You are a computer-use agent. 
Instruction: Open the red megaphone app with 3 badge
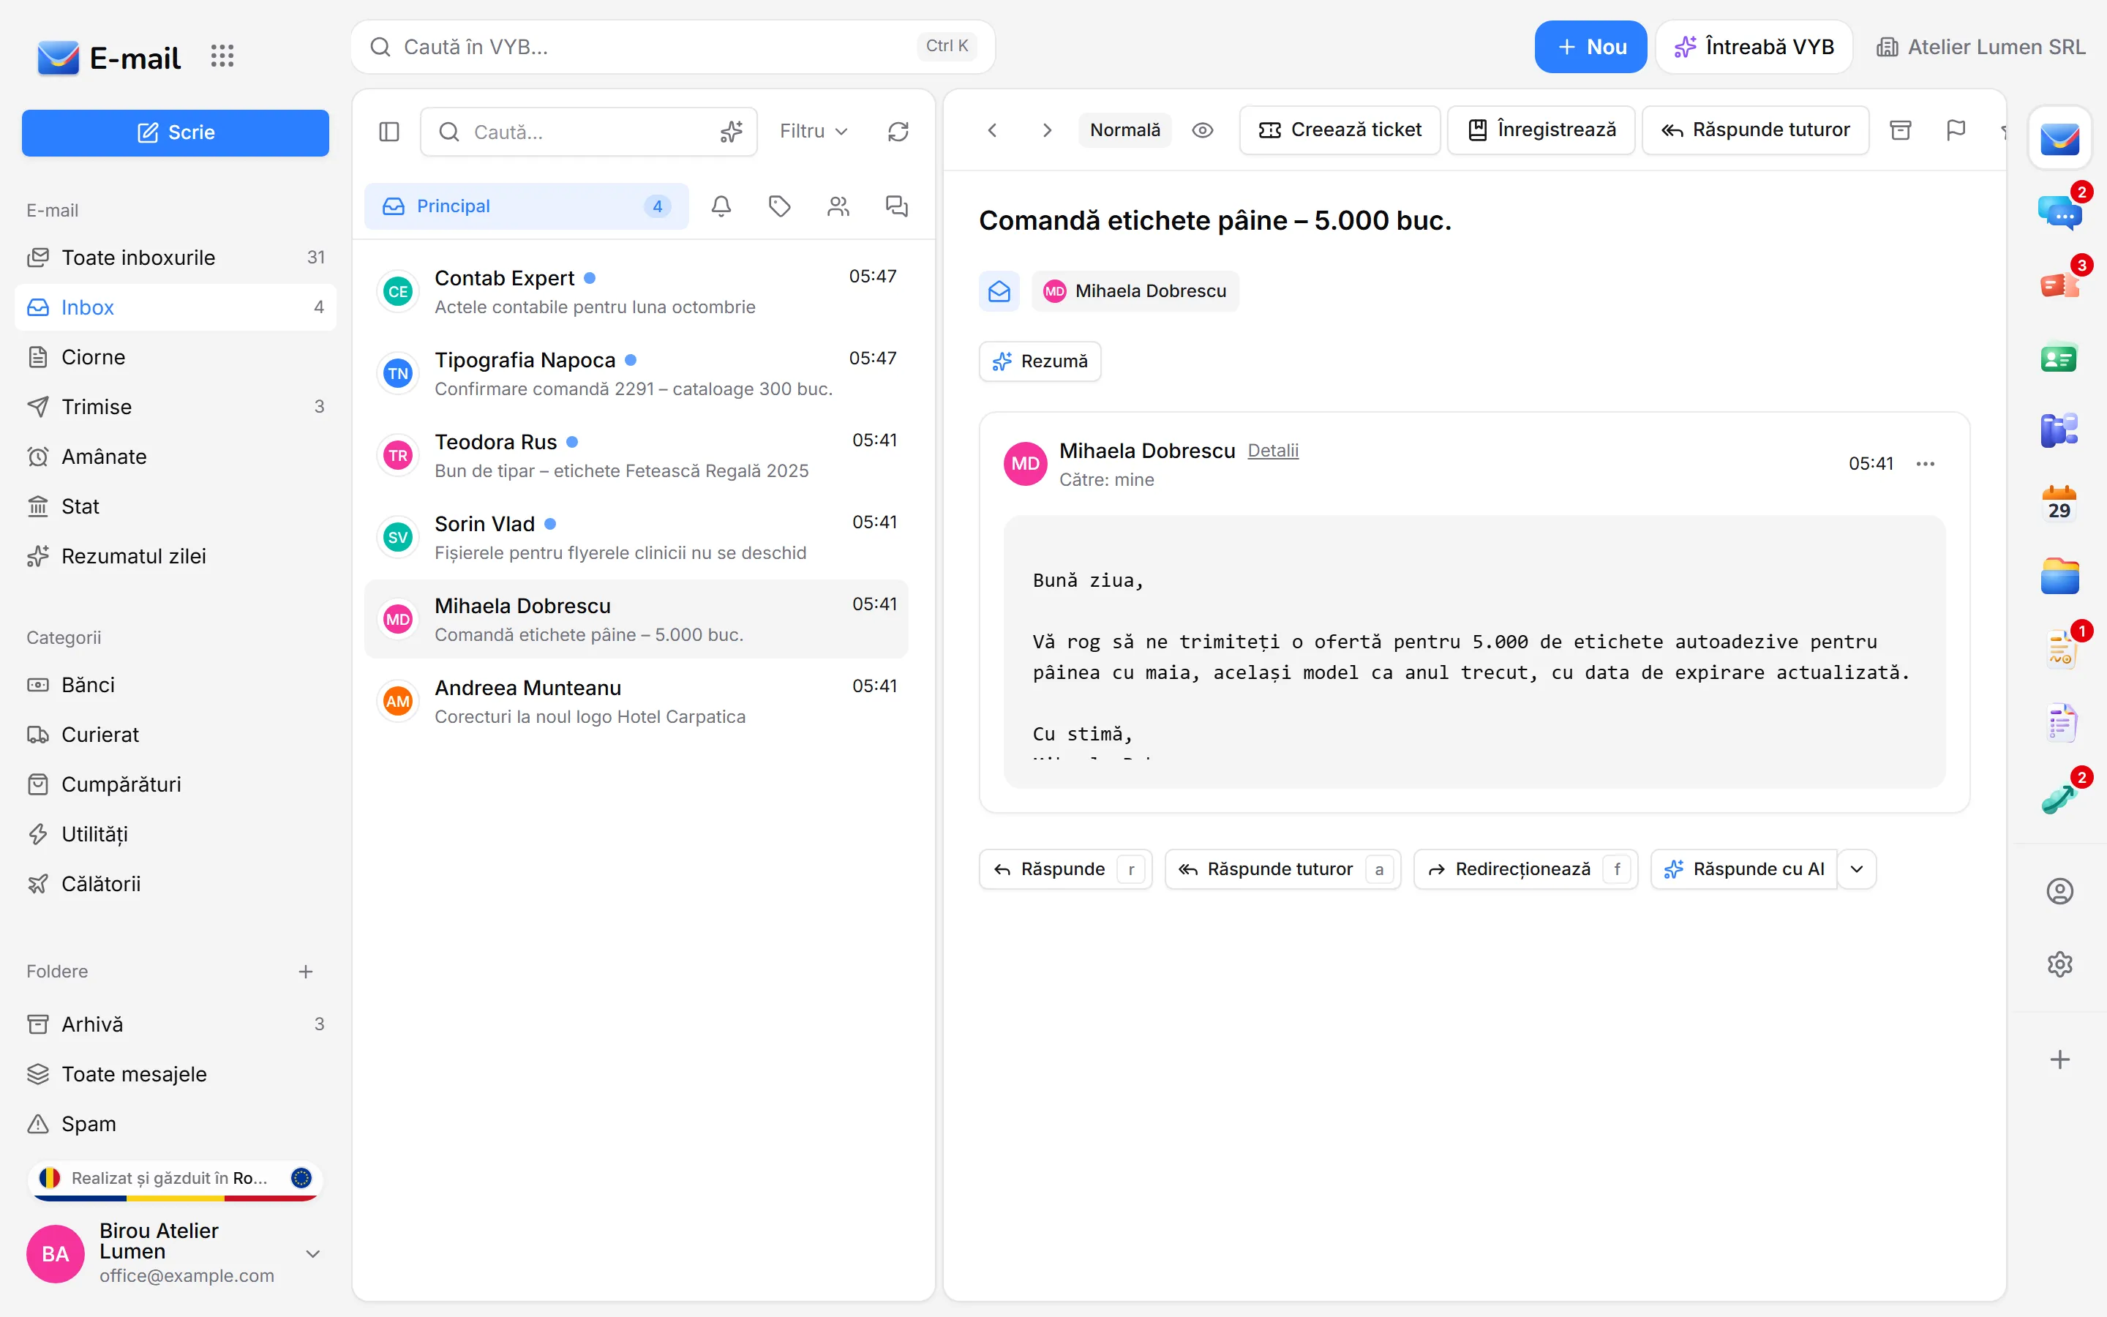[2059, 285]
